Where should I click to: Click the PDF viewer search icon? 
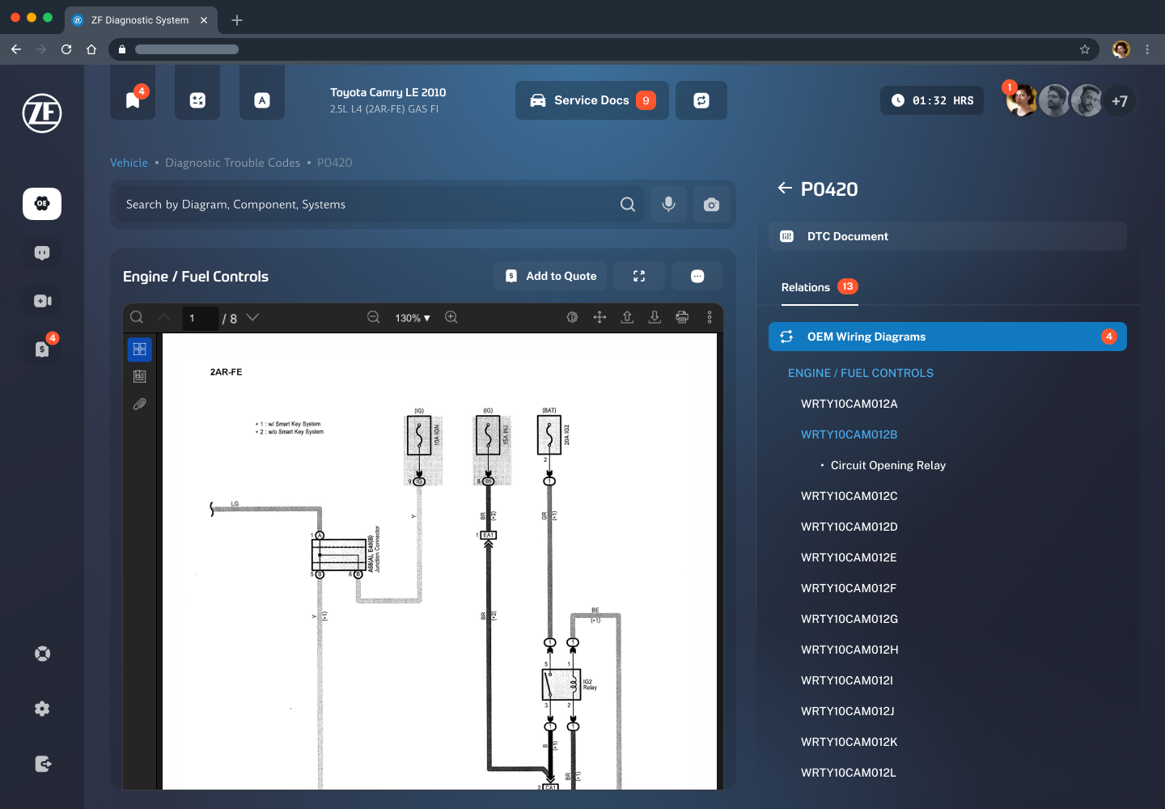point(137,317)
